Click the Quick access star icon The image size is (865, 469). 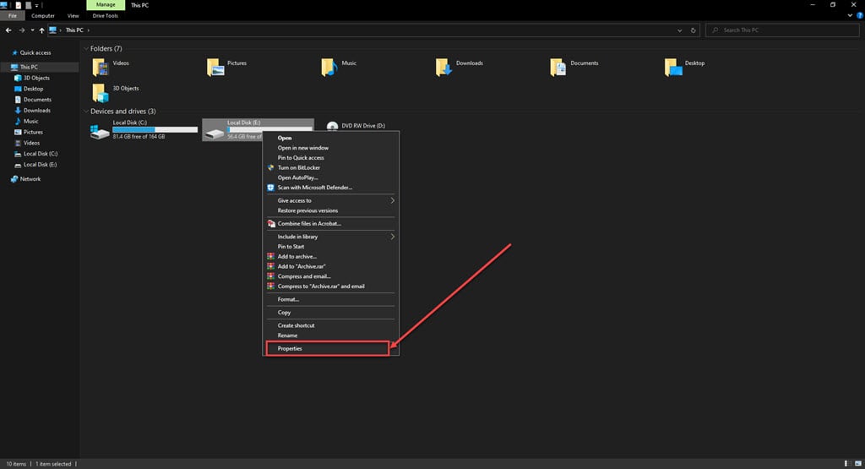coord(15,53)
